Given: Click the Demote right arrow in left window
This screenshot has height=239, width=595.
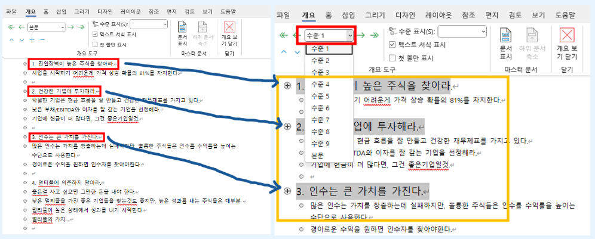Looking at the screenshot, I should click(x=71, y=27).
